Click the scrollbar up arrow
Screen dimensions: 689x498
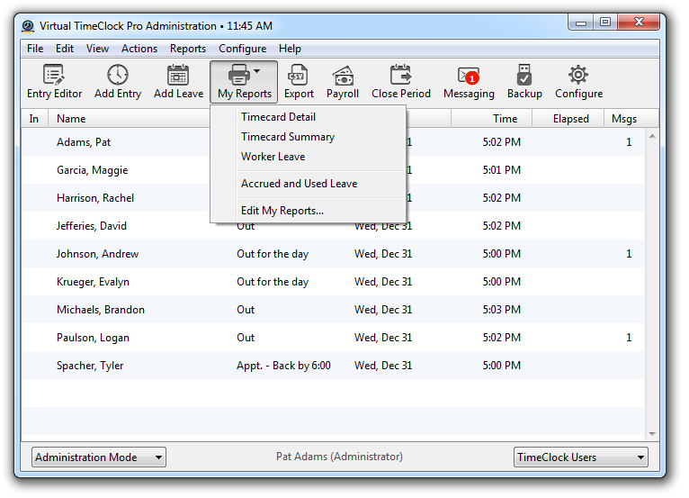[x=652, y=136]
